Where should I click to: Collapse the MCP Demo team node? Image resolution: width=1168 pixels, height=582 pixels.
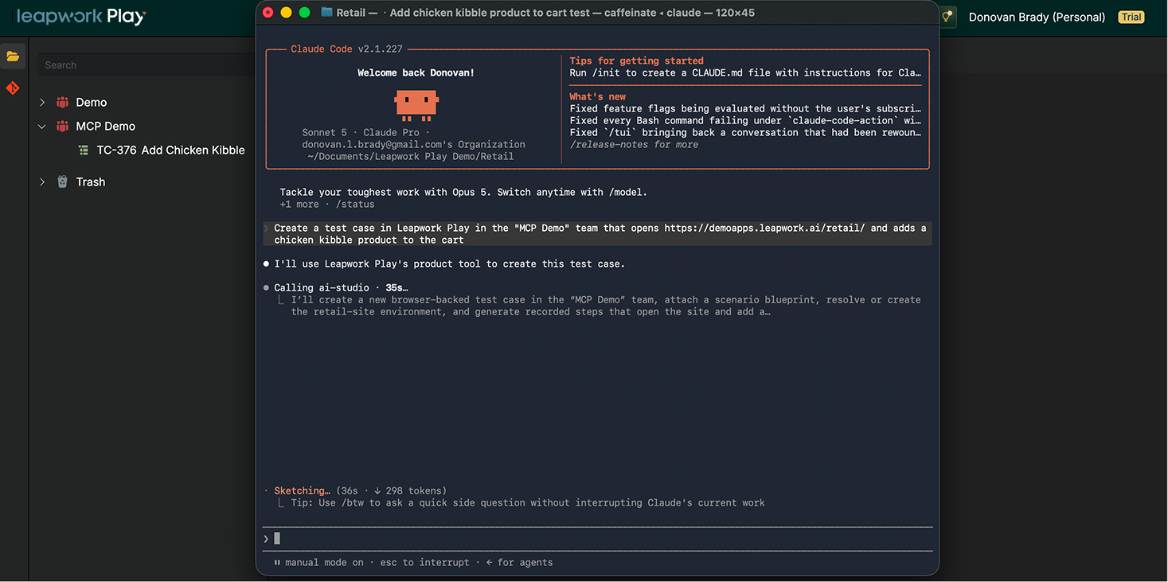pos(42,126)
